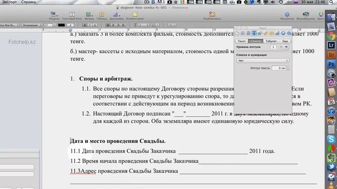This screenshot has height=189, width=337.
Task: Select the Wrap inspector icon
Action: tap(249, 33)
